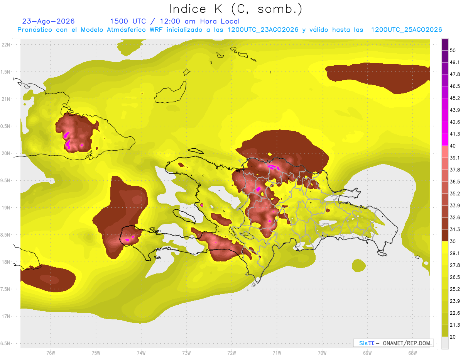463x358 pixels.
Task: Click the latitude axis label "22N"
Action: (6, 45)
